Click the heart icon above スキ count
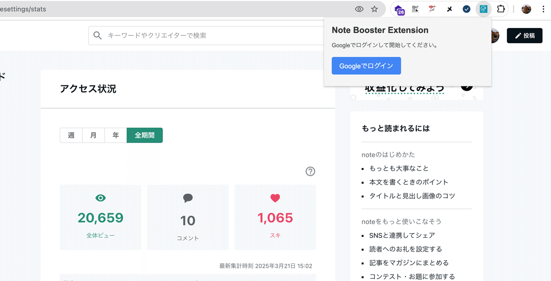 pyautogui.click(x=275, y=198)
